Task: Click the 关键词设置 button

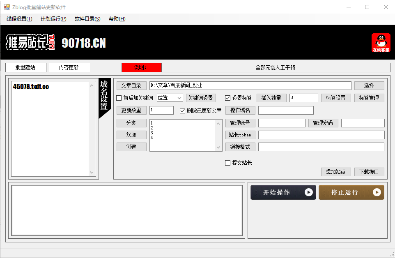Action: click(201, 98)
